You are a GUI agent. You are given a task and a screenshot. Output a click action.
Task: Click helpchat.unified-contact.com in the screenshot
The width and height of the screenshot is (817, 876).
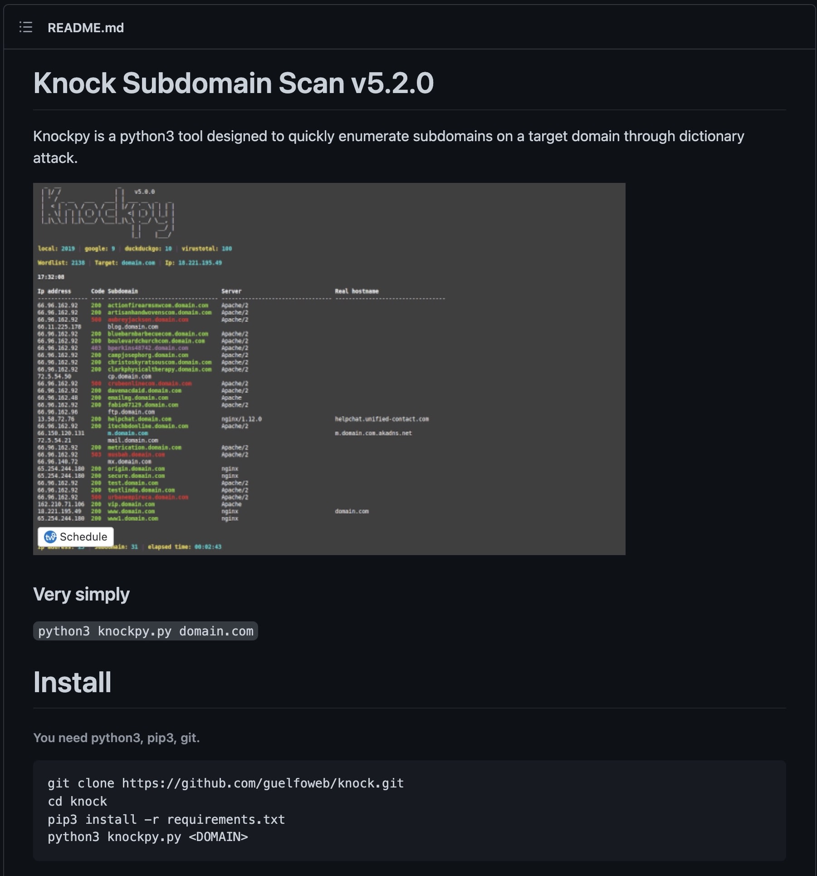[x=382, y=419]
